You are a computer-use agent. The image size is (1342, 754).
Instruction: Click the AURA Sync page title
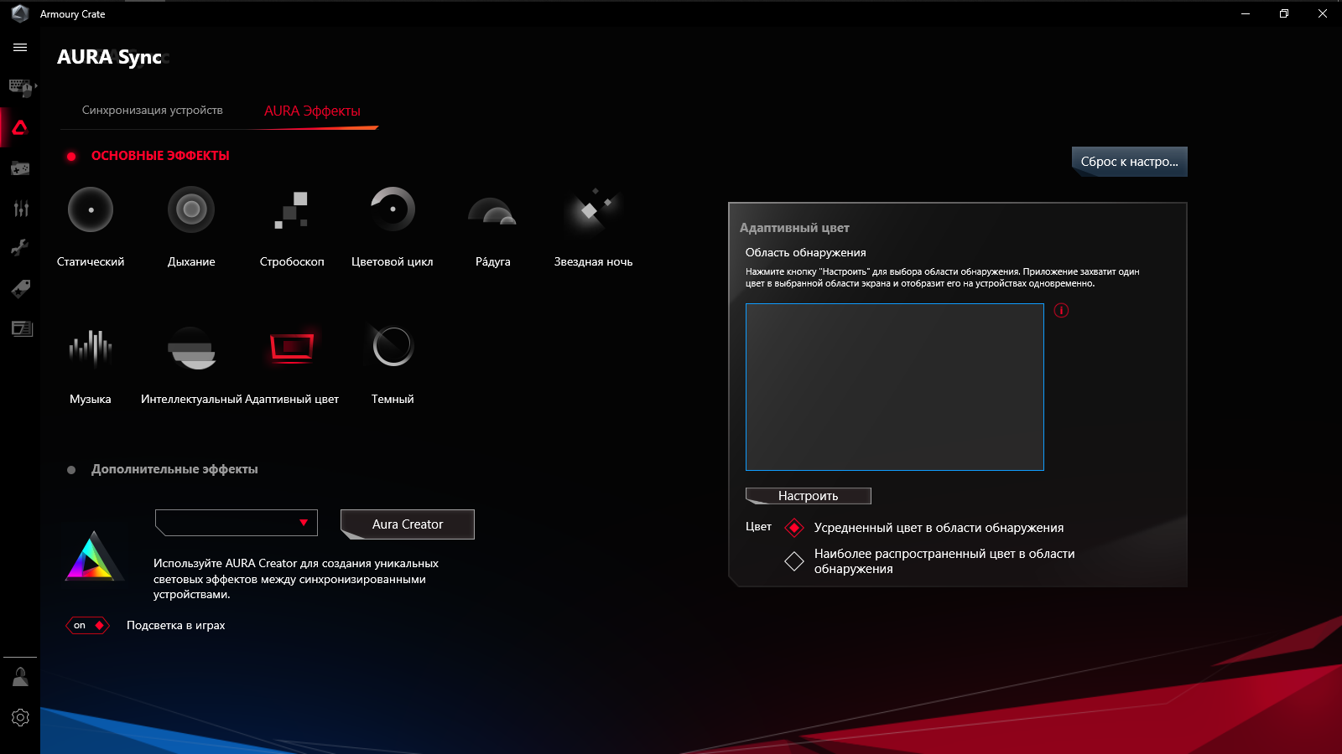109,57
